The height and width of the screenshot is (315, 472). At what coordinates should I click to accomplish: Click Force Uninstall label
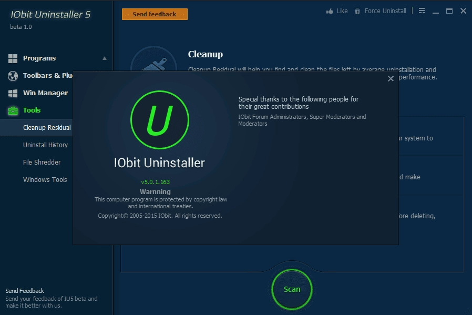point(385,11)
